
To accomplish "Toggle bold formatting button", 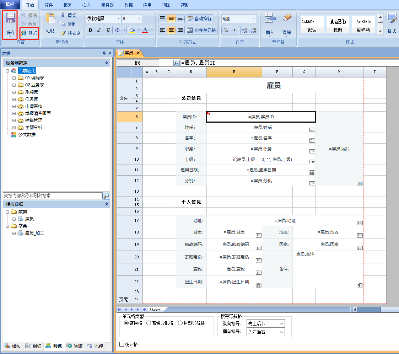I will 90,30.
